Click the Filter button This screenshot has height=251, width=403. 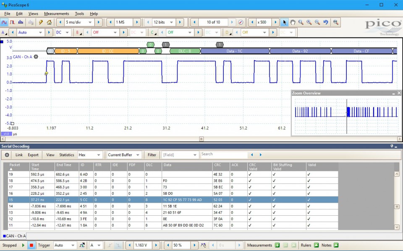point(152,155)
